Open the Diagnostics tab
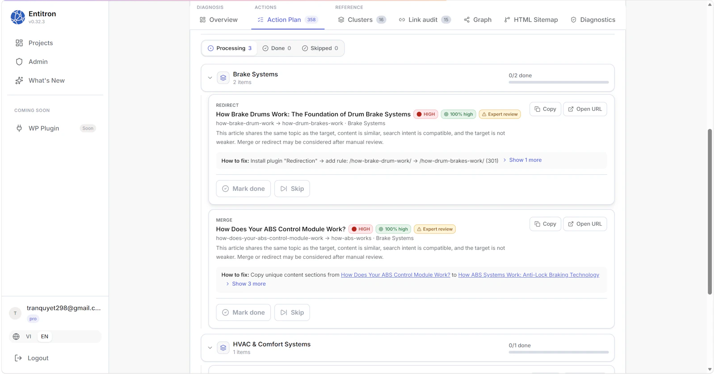 click(593, 20)
